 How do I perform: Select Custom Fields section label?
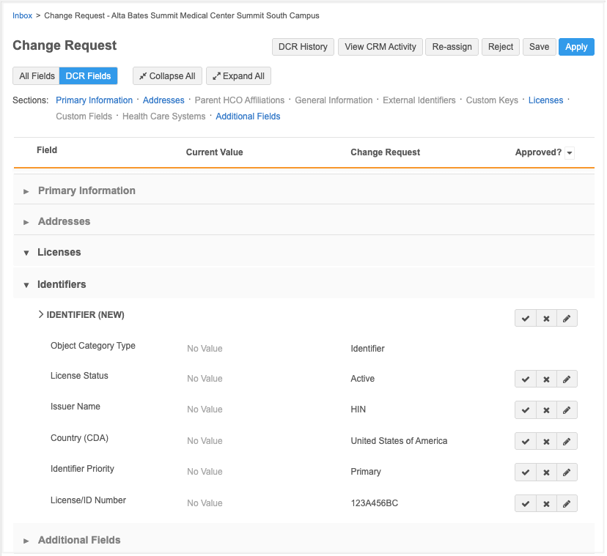point(84,116)
